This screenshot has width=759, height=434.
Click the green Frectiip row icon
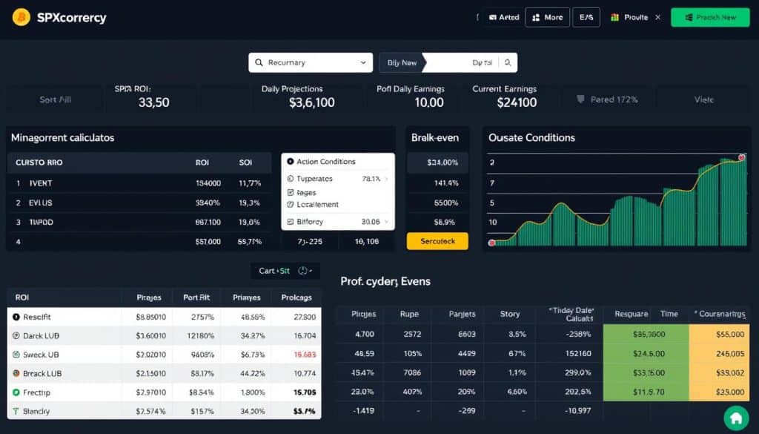click(16, 392)
